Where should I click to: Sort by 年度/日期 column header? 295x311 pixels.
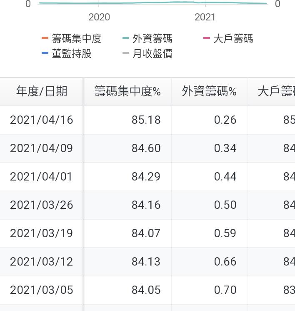coord(42,91)
